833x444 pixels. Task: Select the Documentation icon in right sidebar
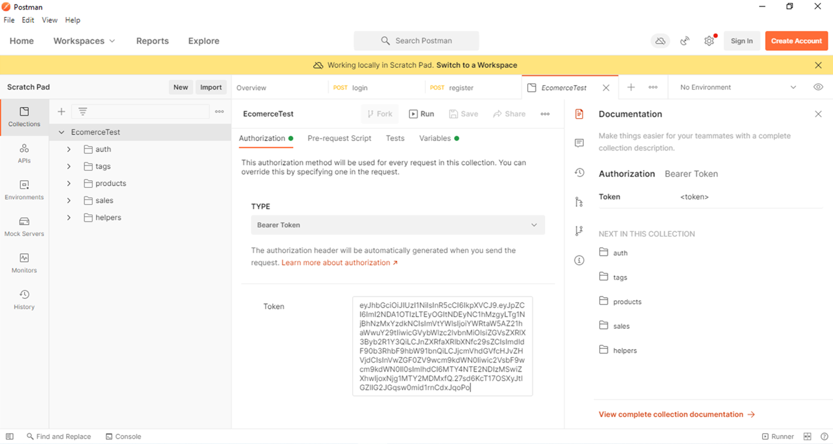(x=579, y=114)
